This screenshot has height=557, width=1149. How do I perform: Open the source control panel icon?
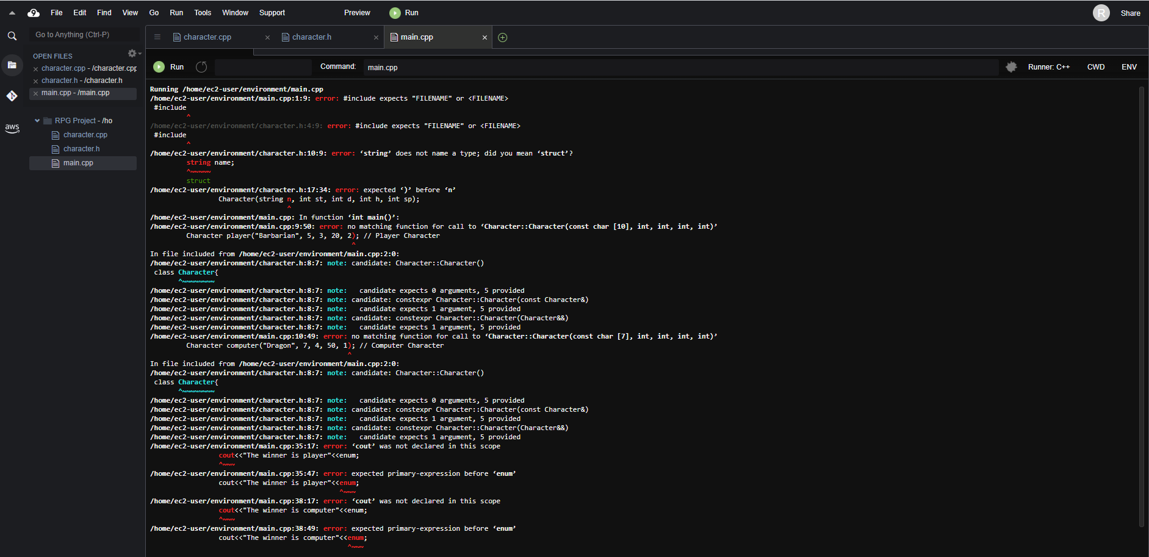tap(12, 96)
